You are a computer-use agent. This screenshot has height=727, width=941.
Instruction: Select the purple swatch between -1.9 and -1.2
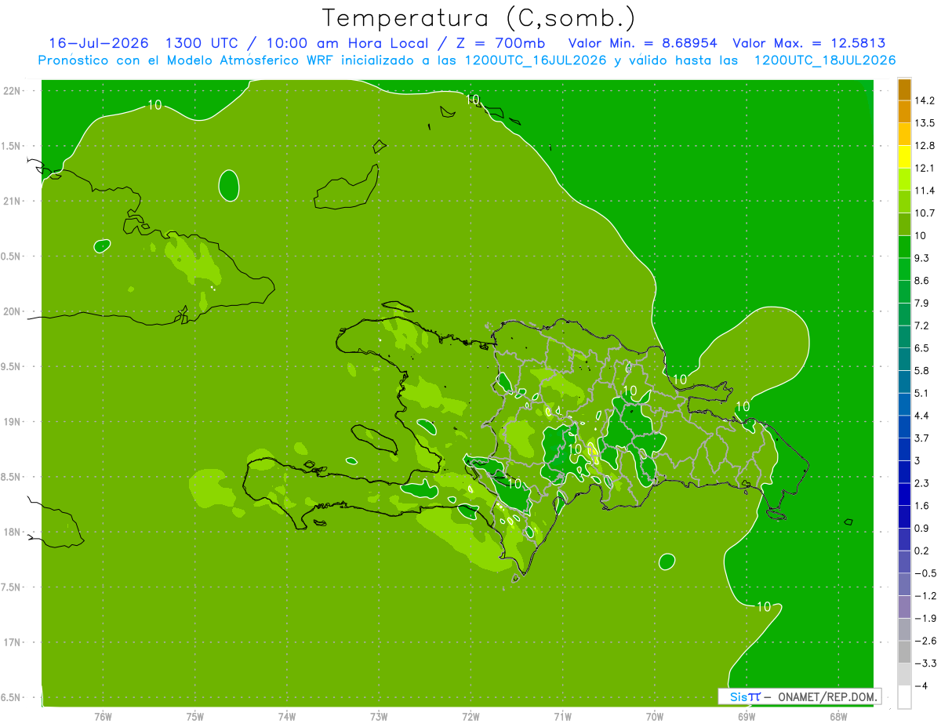click(904, 607)
